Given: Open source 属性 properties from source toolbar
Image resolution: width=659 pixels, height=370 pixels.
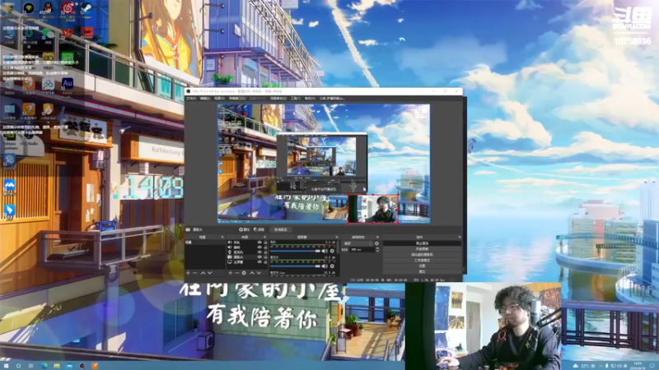Looking at the screenshot, I should (x=244, y=229).
